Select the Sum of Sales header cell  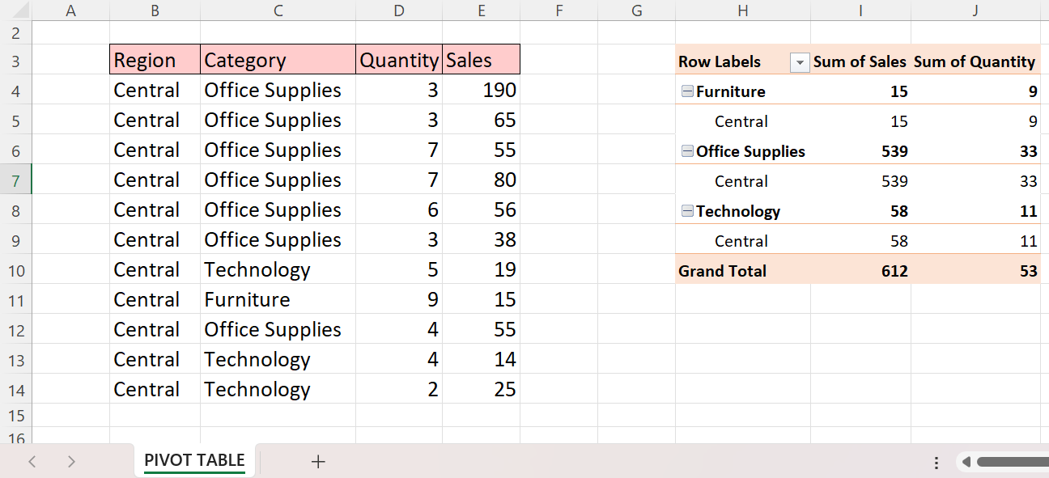click(x=860, y=62)
